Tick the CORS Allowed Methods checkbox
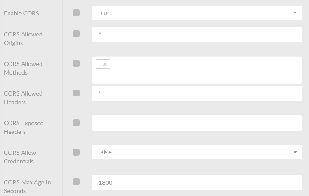The width and height of the screenshot is (309, 196). 76,63
